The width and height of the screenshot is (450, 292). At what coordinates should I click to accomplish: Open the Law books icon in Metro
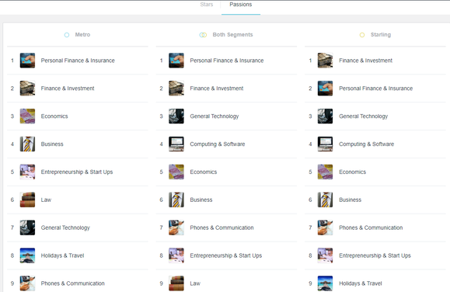pyautogui.click(x=27, y=200)
